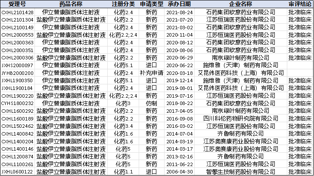Click the 审评结论 column header
Screen dimensions: 314x176
point(300,4)
